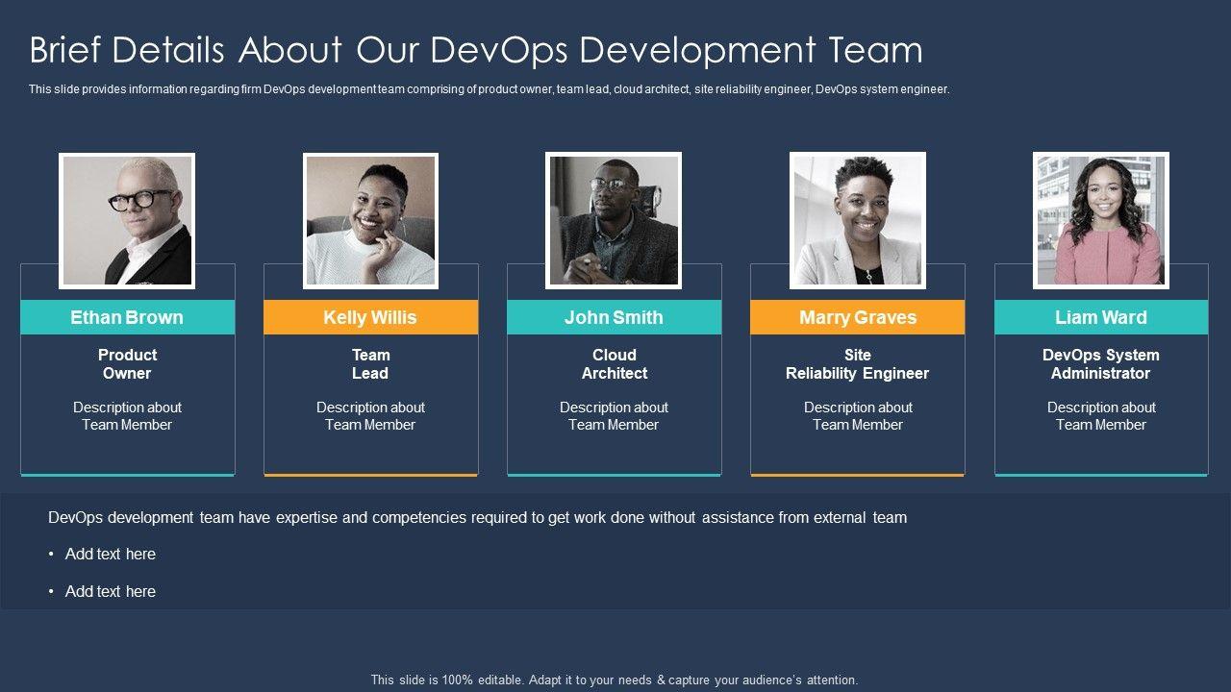
Task: Select the "Marry Graves" name banner
Action: 858,317
